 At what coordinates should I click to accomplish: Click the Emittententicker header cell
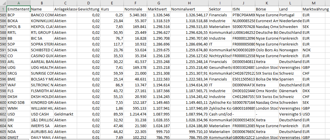19,9
